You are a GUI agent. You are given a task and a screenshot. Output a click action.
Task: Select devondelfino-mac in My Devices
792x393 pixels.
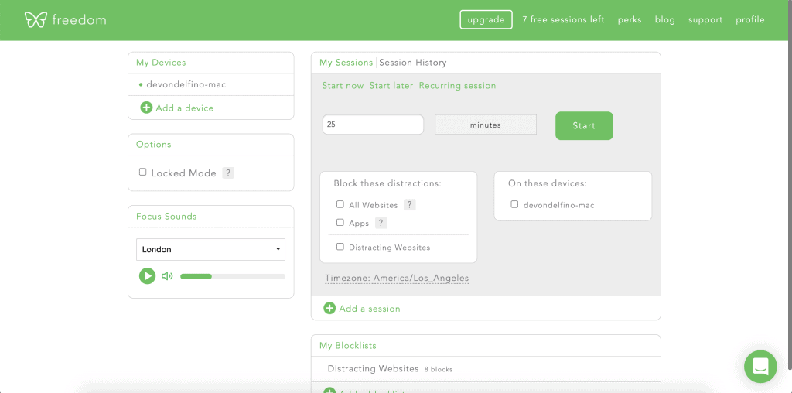click(186, 84)
